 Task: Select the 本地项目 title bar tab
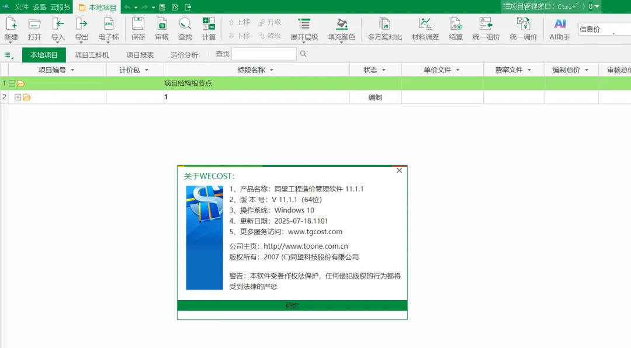(x=98, y=7)
